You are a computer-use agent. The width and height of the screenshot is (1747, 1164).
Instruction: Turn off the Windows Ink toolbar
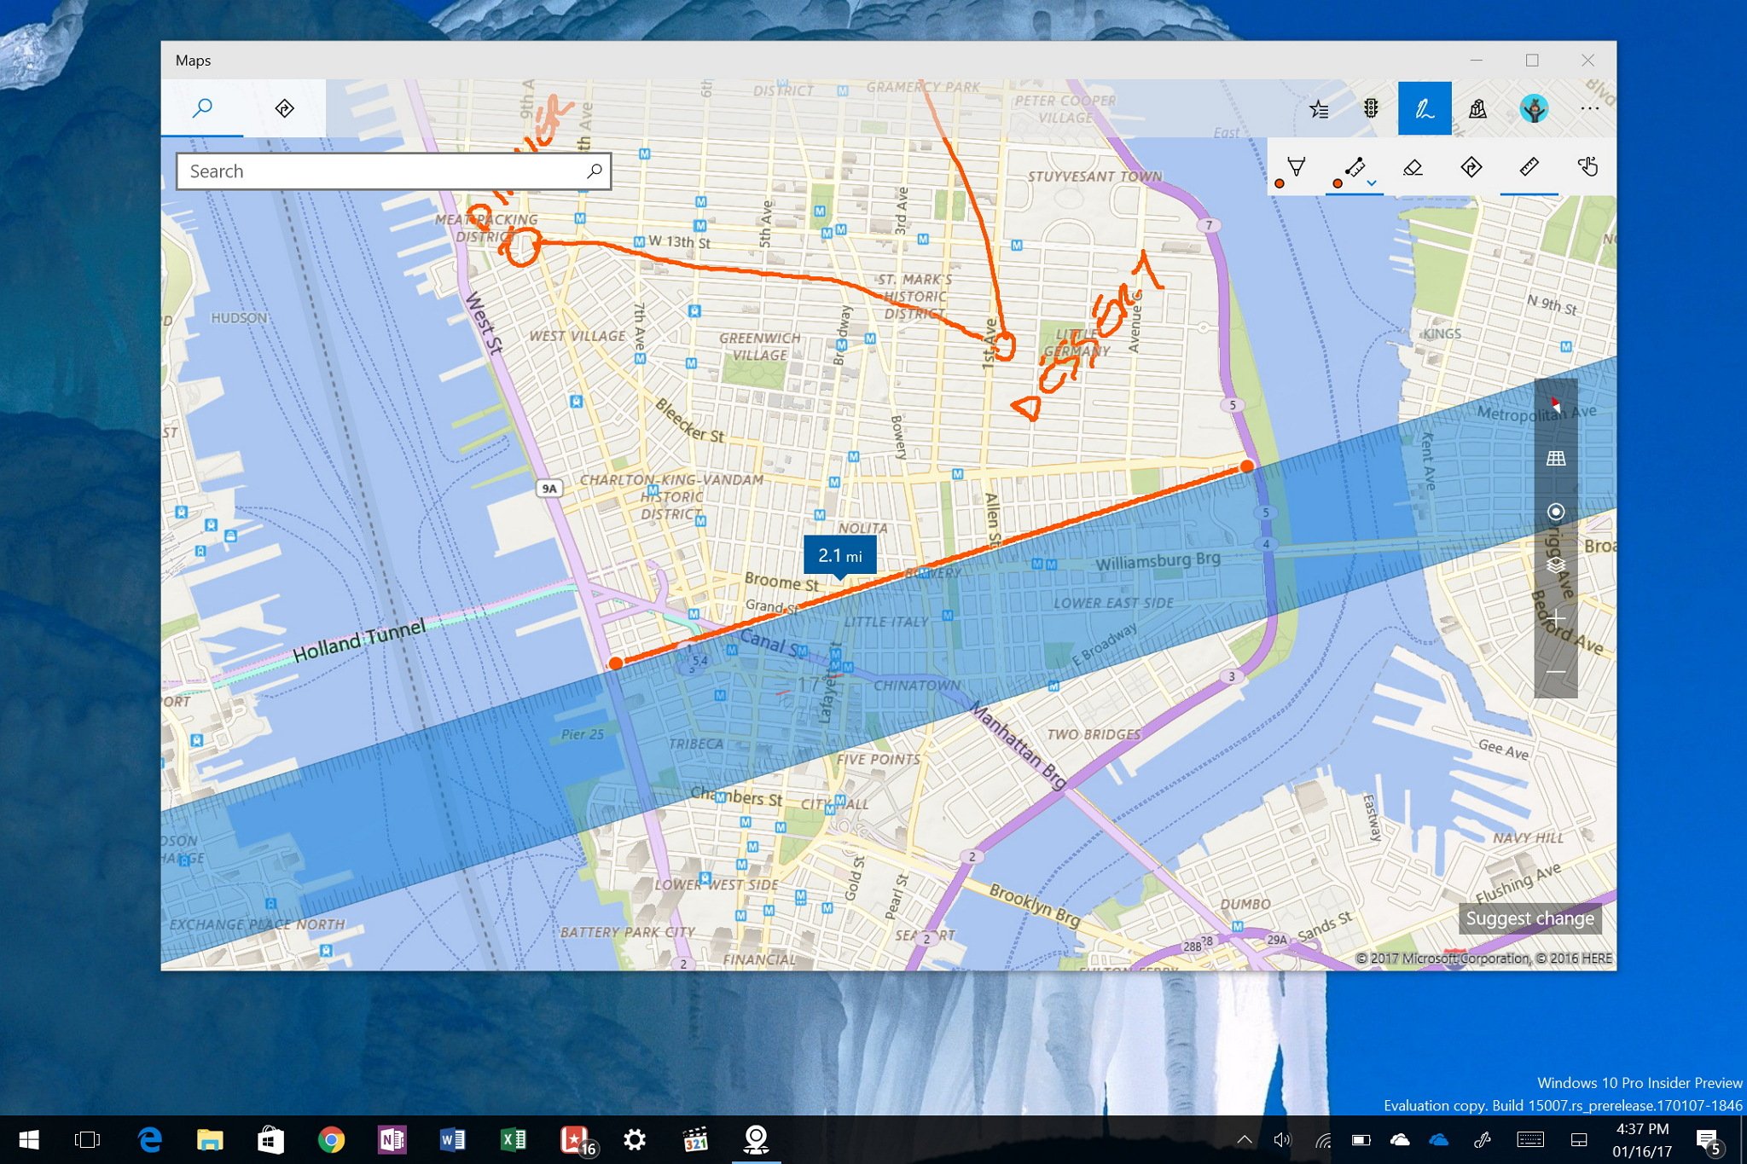point(1425,109)
